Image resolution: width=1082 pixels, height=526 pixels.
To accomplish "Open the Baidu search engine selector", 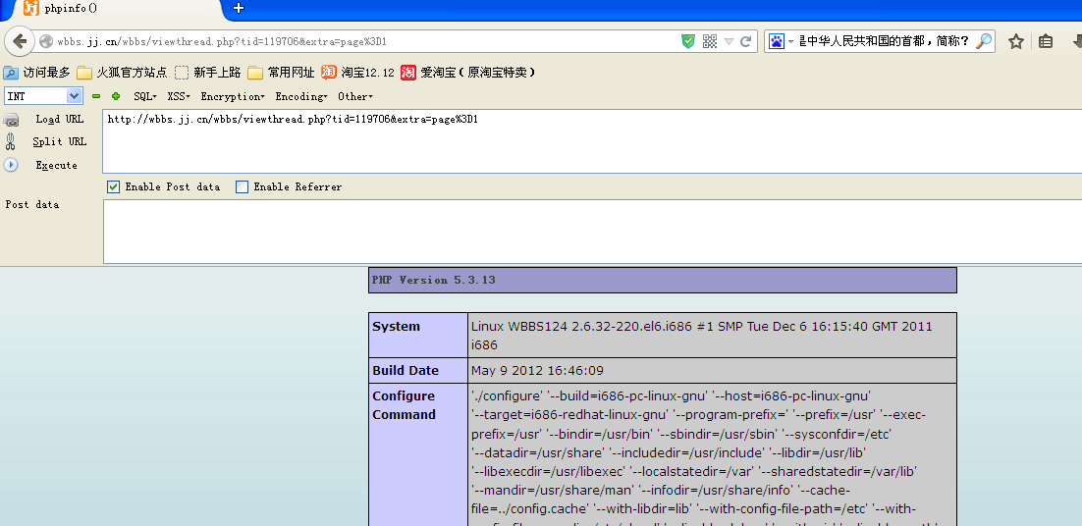I will coord(782,41).
